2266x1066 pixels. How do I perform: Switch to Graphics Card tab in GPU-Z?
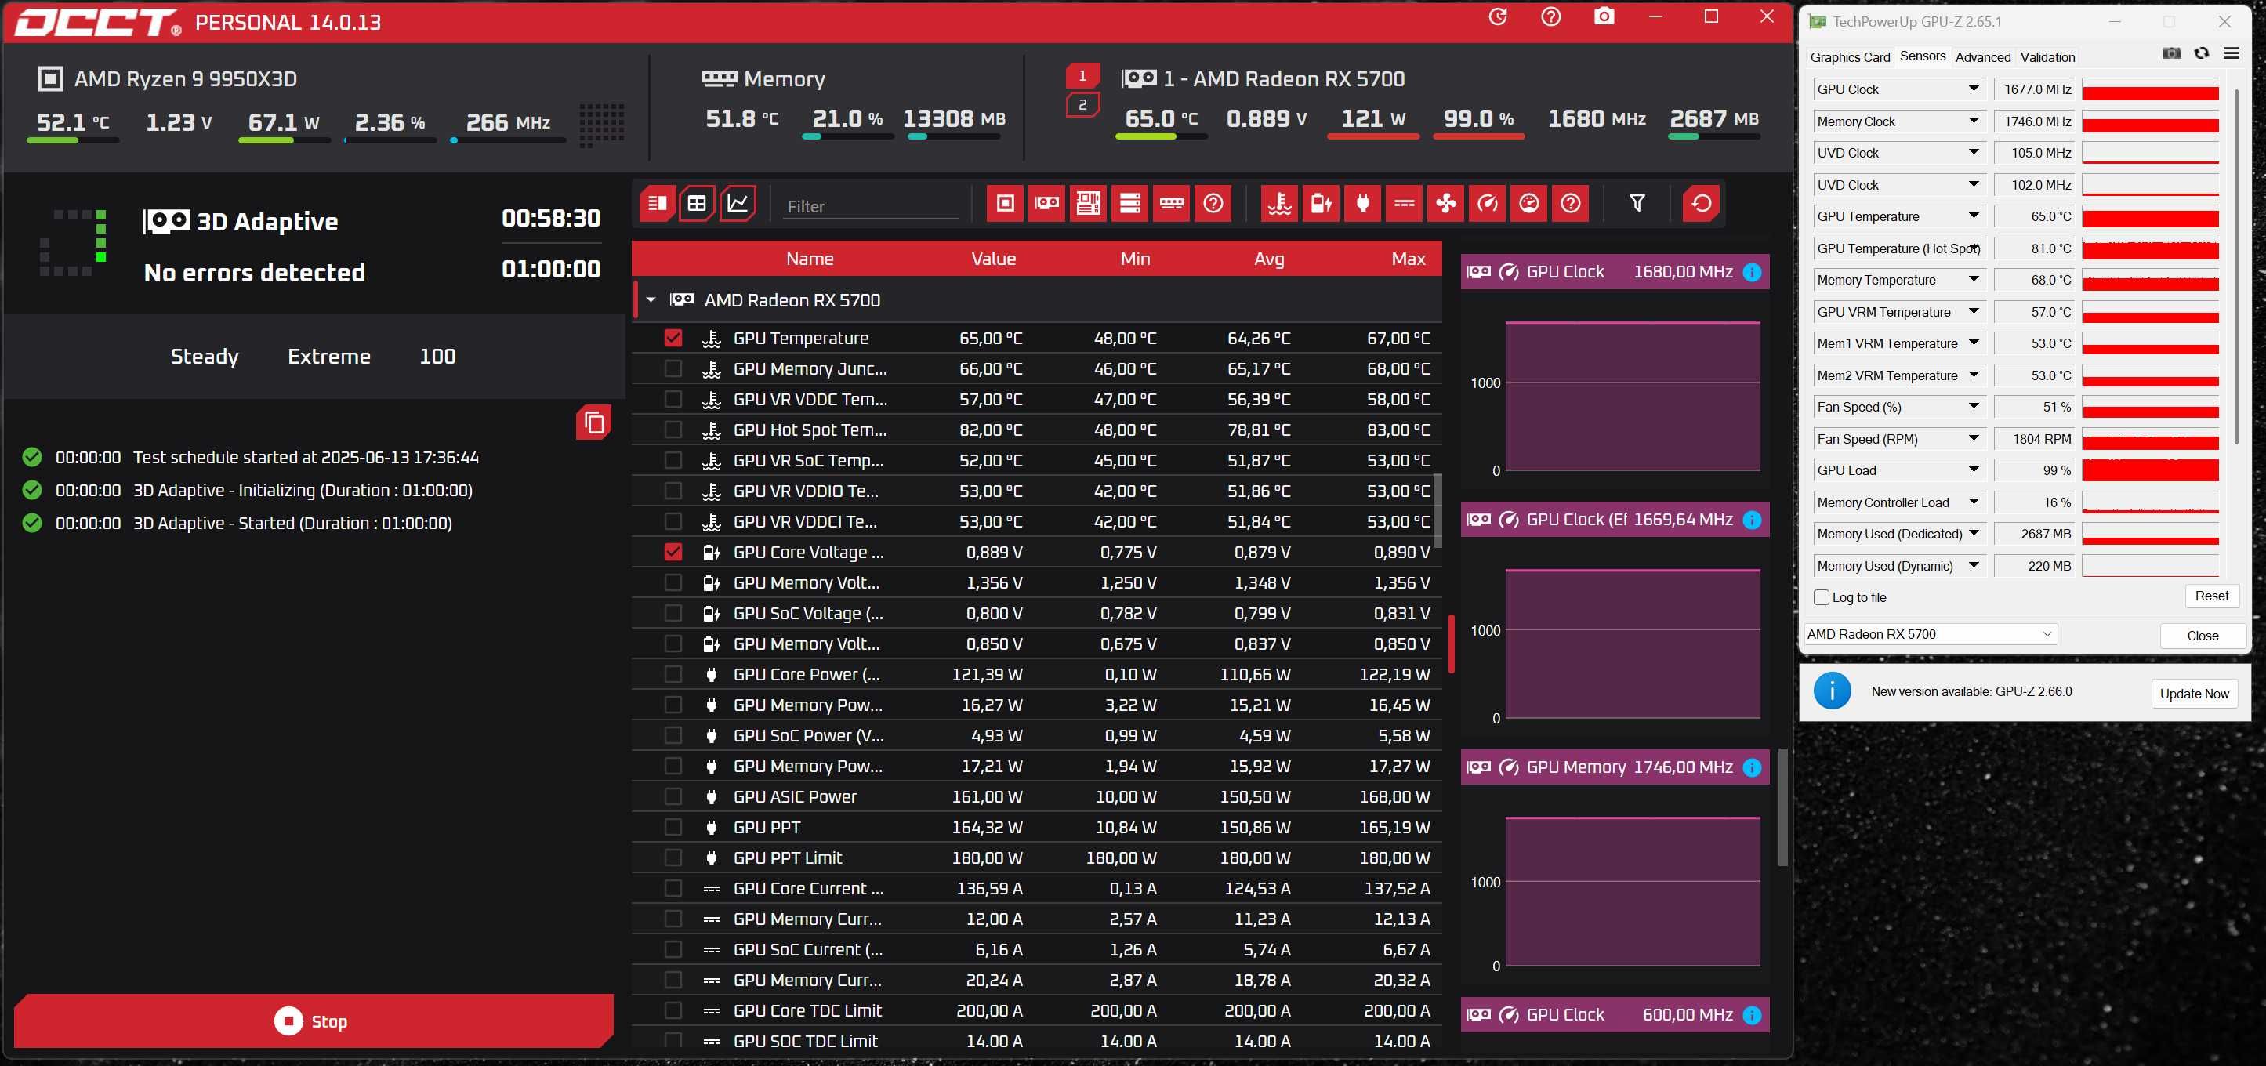pos(1849,57)
